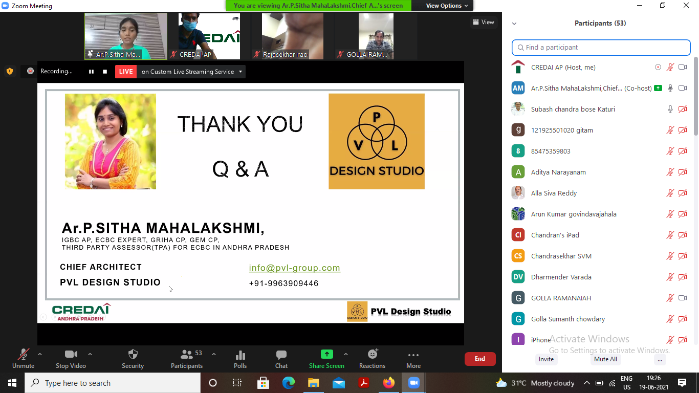Screen dimensions: 699x393
Task: Open Microsoft Edge from the taskbar
Action: click(x=289, y=383)
